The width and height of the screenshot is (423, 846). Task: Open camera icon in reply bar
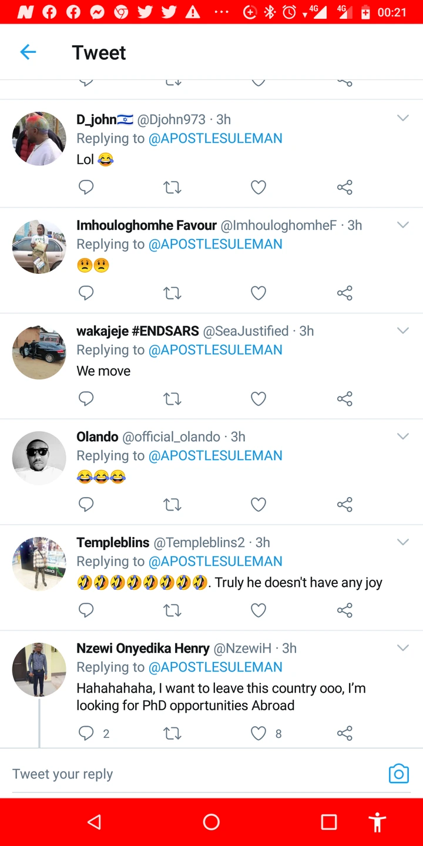[398, 774]
